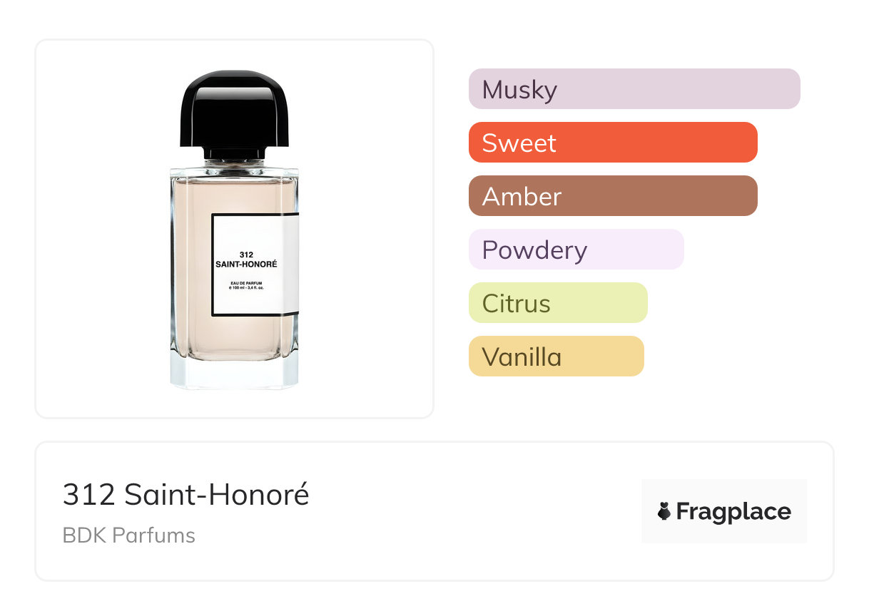Click the SAINT-HONORÉ text on the bottle label
This screenshot has height=616, width=869.
(x=246, y=265)
